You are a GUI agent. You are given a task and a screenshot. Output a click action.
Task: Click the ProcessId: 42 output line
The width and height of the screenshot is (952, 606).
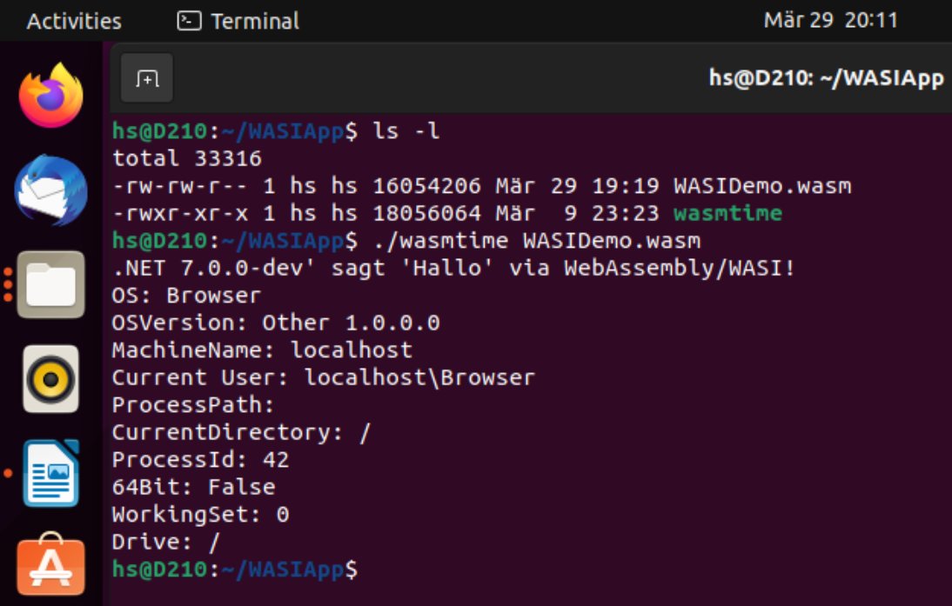coord(200,460)
